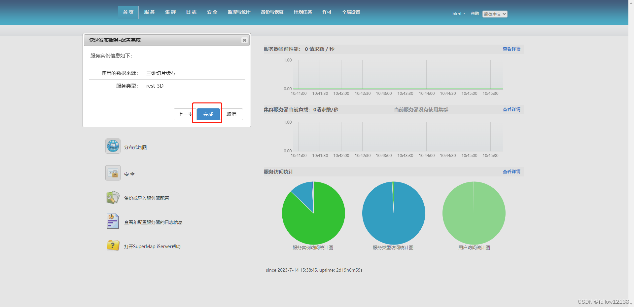Select the 计划任务 menu item
This screenshot has height=307, width=634.
[x=303, y=12]
